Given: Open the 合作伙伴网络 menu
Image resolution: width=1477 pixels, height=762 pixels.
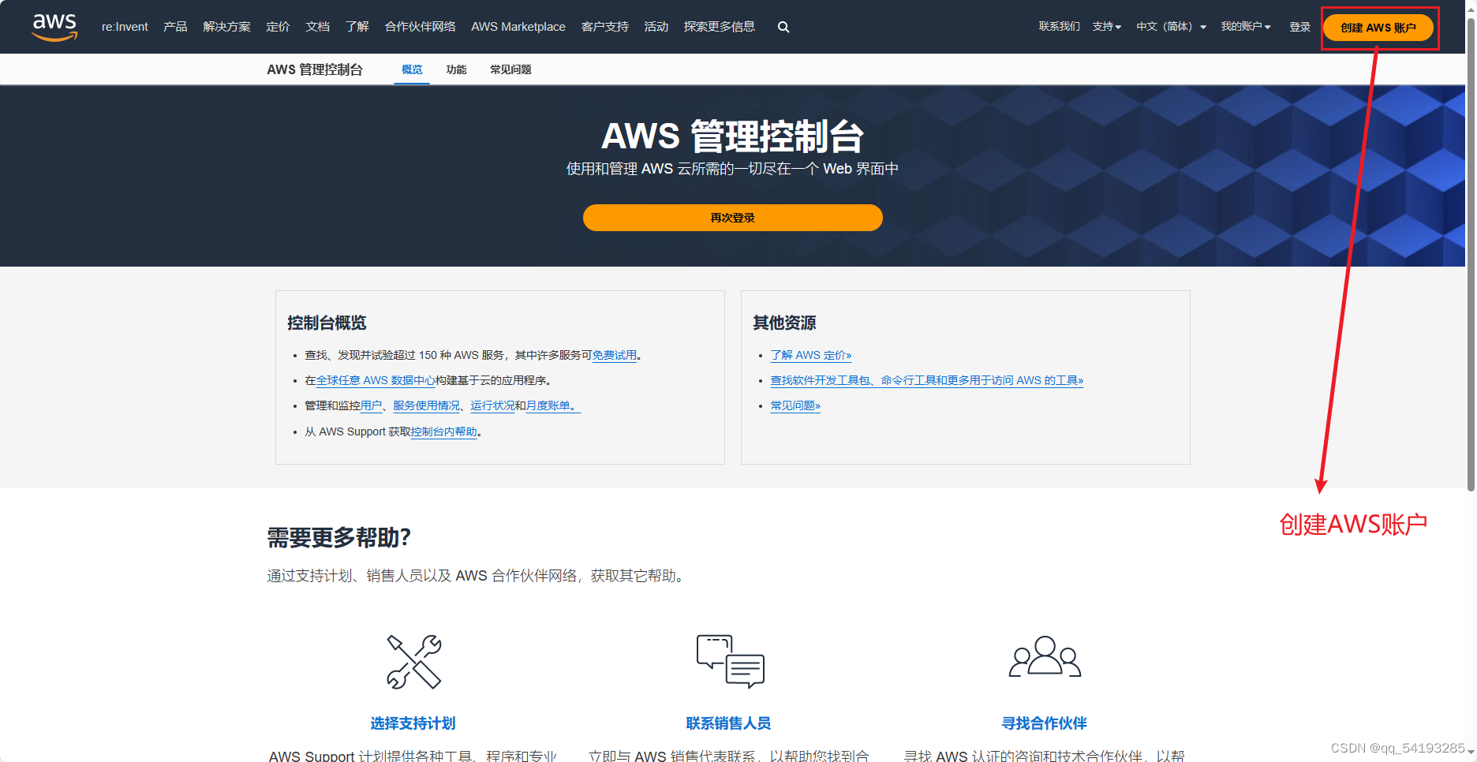Looking at the screenshot, I should click(x=420, y=27).
